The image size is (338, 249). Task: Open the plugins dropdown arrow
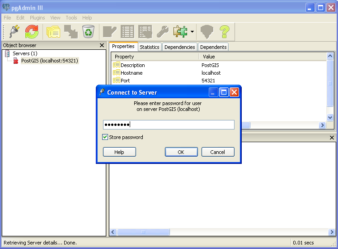pyautogui.click(x=192, y=32)
